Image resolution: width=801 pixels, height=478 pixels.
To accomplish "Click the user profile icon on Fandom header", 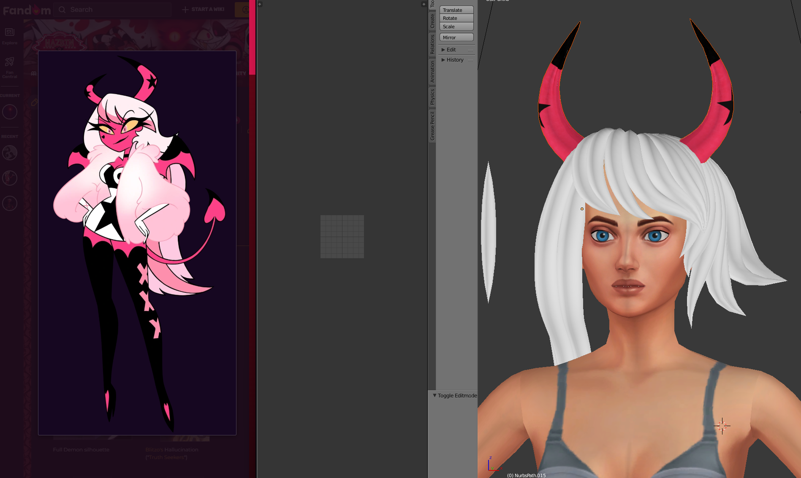I will pos(245,9).
